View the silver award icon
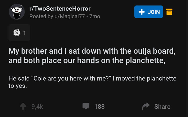188x117 pixels. (x=17, y=32)
